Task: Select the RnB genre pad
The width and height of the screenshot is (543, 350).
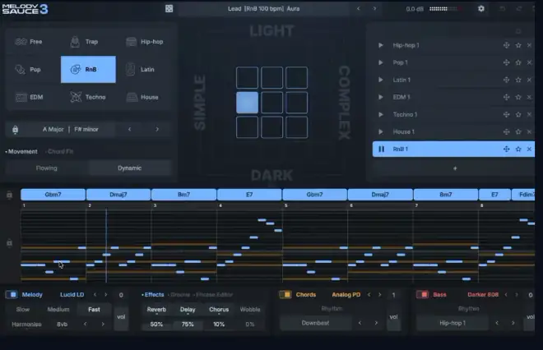Action: coord(88,70)
